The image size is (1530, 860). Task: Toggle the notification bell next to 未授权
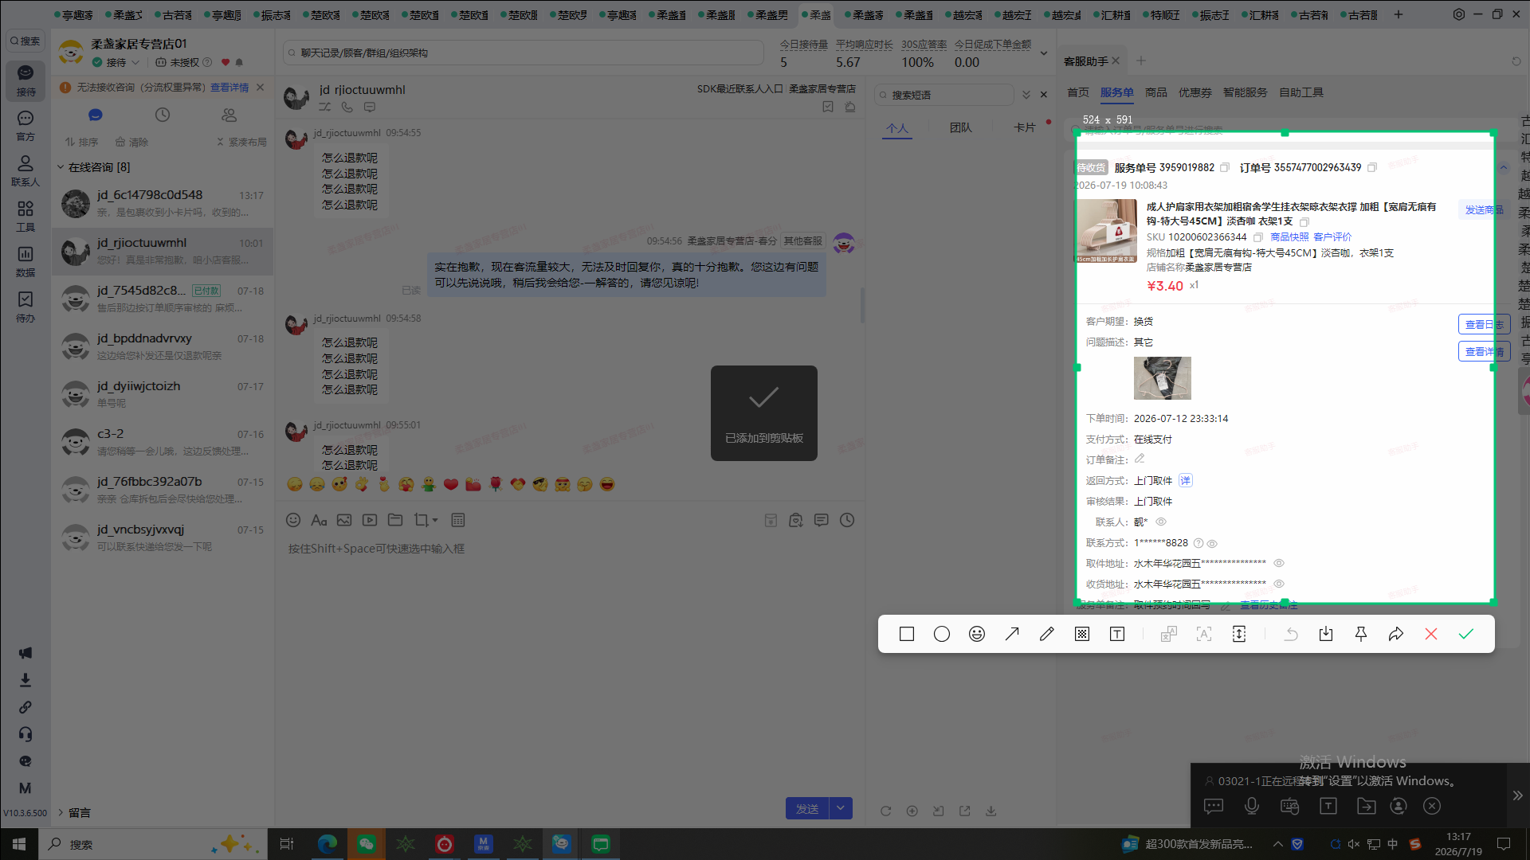(239, 62)
